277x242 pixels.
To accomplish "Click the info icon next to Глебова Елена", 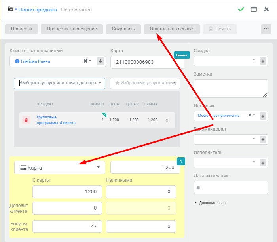I will point(17,61).
